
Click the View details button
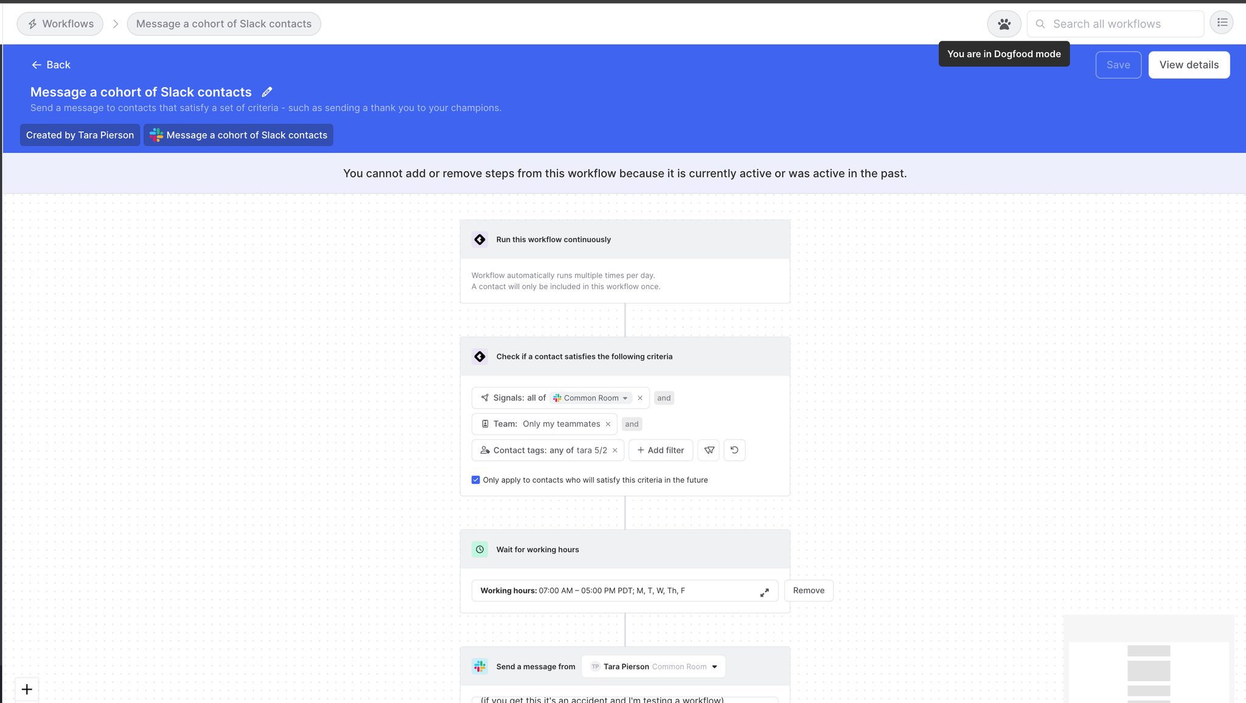[1189, 65]
